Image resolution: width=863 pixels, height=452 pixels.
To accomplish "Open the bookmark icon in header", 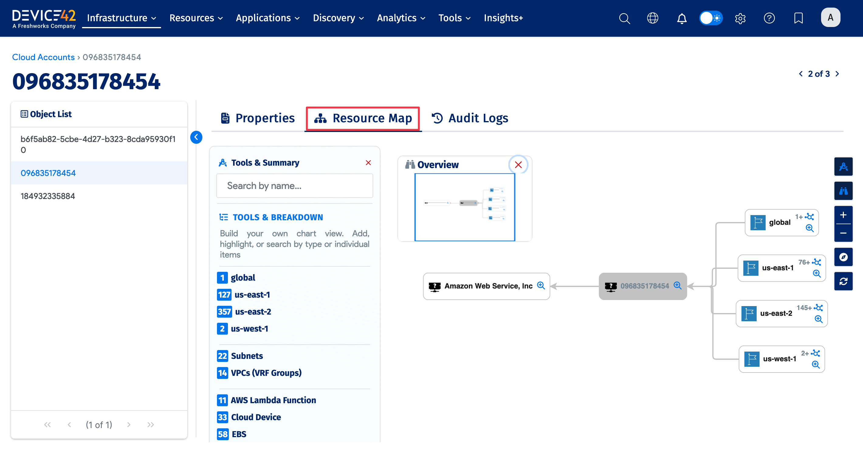I will (x=798, y=18).
